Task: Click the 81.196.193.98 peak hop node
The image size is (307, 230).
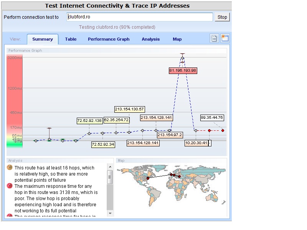Action: pos(183,58)
